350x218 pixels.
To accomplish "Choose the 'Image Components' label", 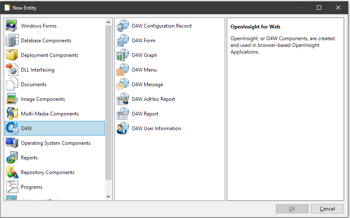I will coord(43,99).
